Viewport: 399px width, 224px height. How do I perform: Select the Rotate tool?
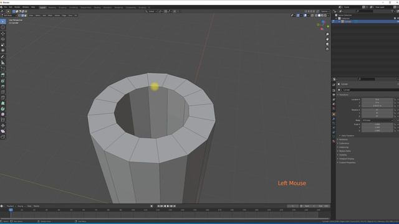click(x=2, y=39)
